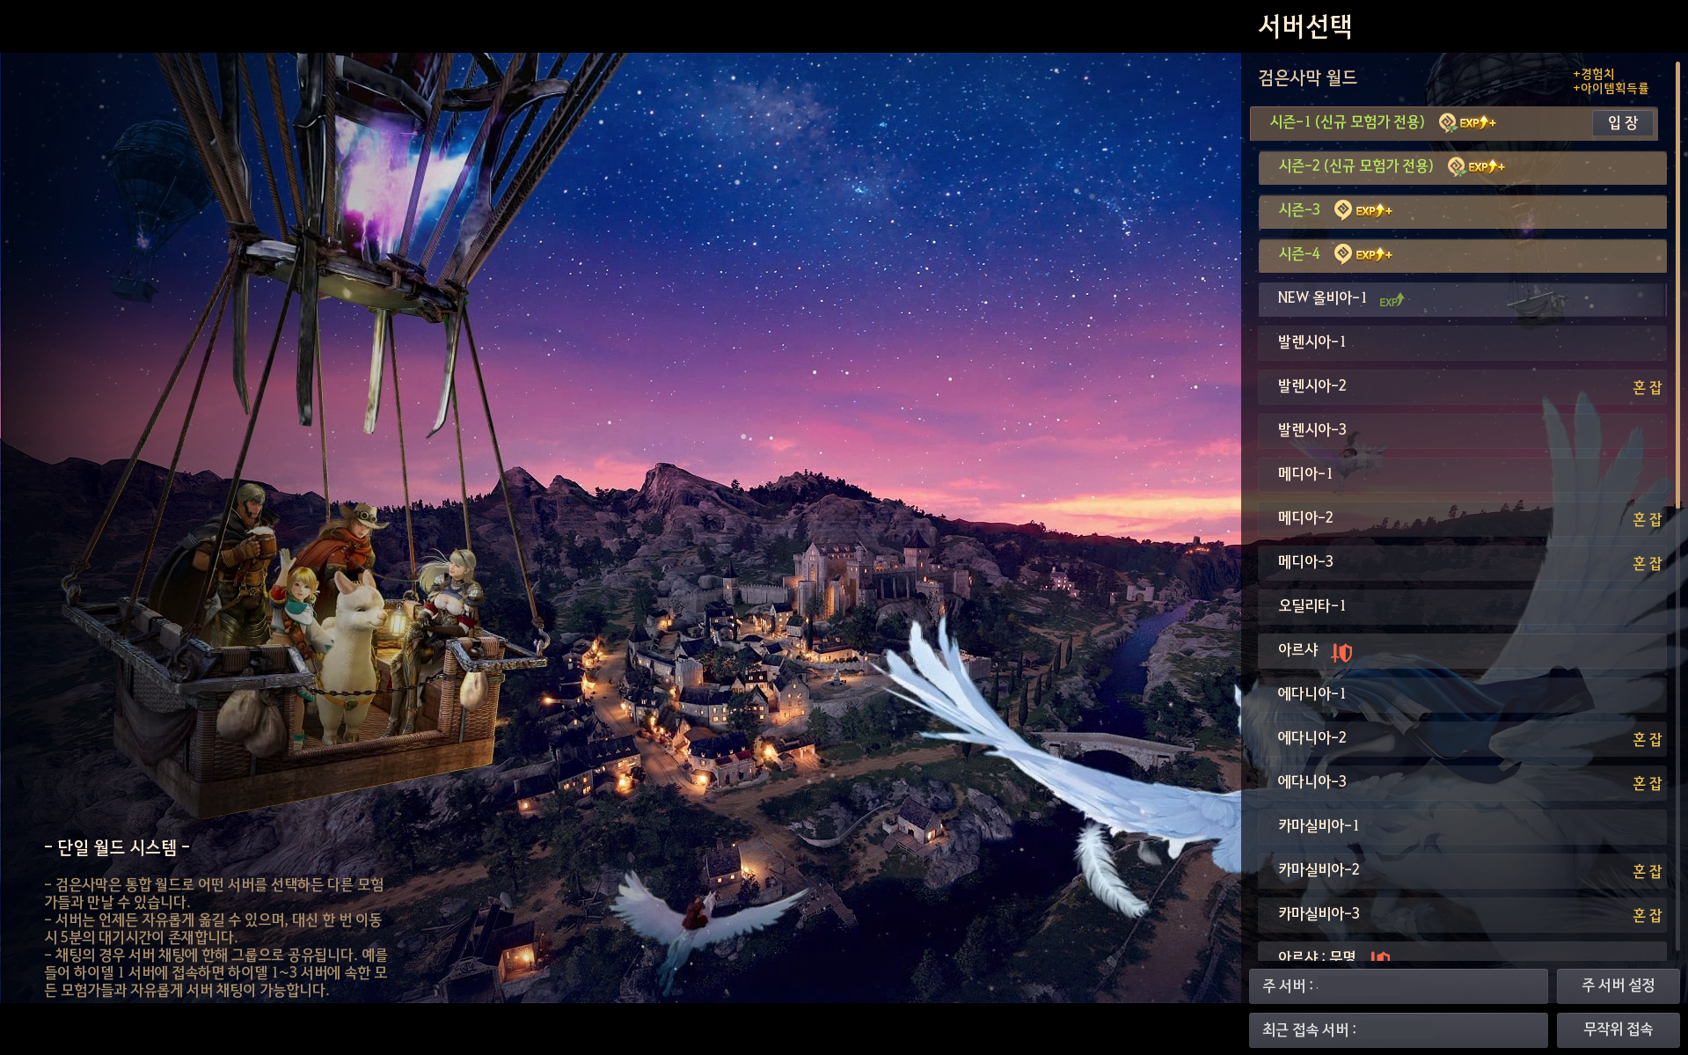
Task: Pick the 발렌시아-2 server
Action: (x=1462, y=387)
